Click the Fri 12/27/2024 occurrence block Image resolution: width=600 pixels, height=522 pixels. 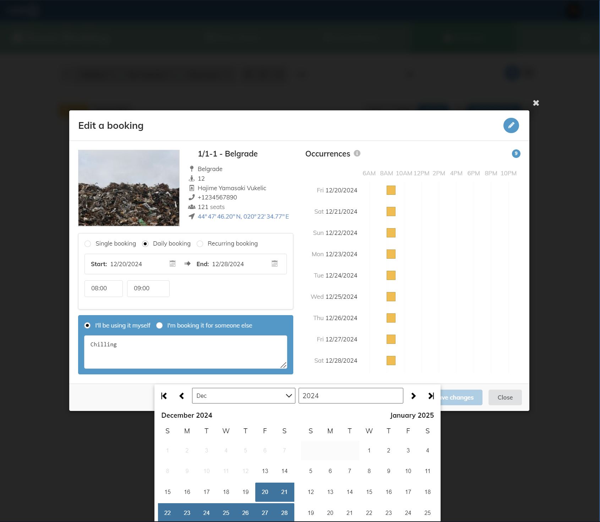[x=391, y=339]
